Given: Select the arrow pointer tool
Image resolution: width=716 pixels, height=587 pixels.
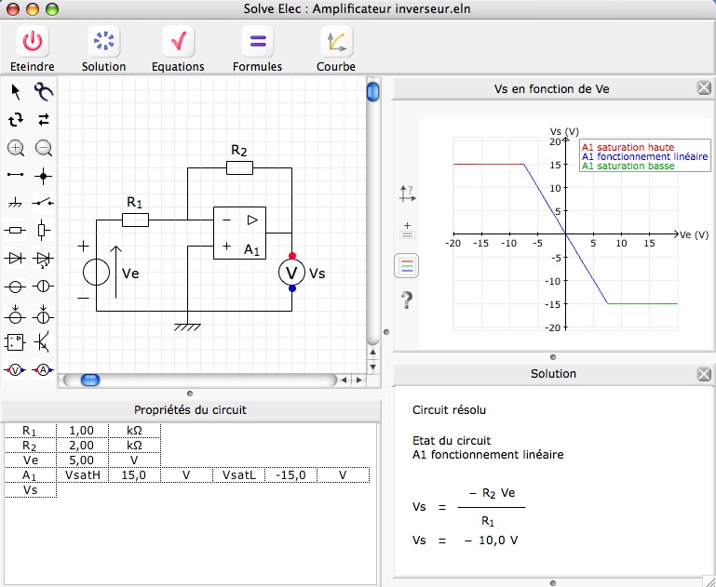Looking at the screenshot, I should (x=16, y=91).
